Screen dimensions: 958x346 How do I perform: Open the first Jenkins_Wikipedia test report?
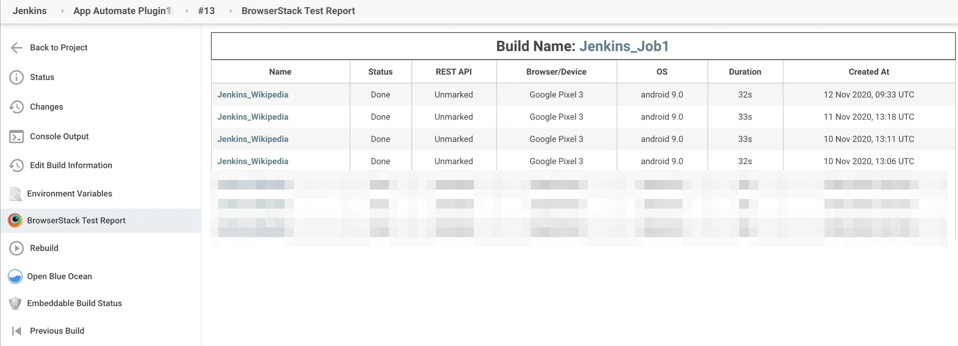(x=253, y=95)
